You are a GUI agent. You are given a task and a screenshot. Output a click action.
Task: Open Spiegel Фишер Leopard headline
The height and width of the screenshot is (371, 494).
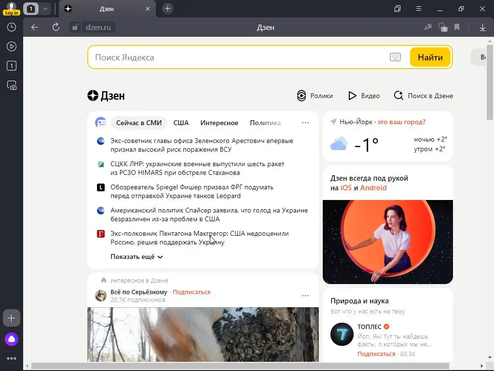192,191
